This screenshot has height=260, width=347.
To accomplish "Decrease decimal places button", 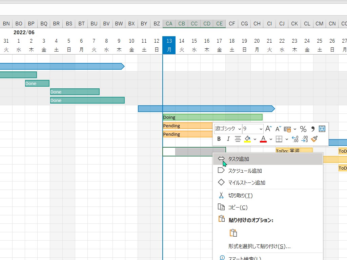I will tap(305, 139).
